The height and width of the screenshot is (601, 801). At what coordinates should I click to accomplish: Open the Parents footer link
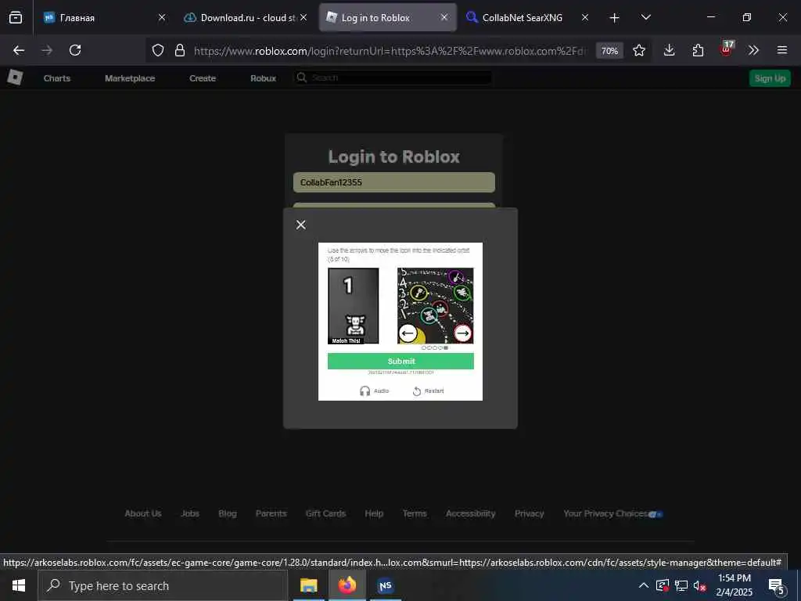pyautogui.click(x=271, y=513)
